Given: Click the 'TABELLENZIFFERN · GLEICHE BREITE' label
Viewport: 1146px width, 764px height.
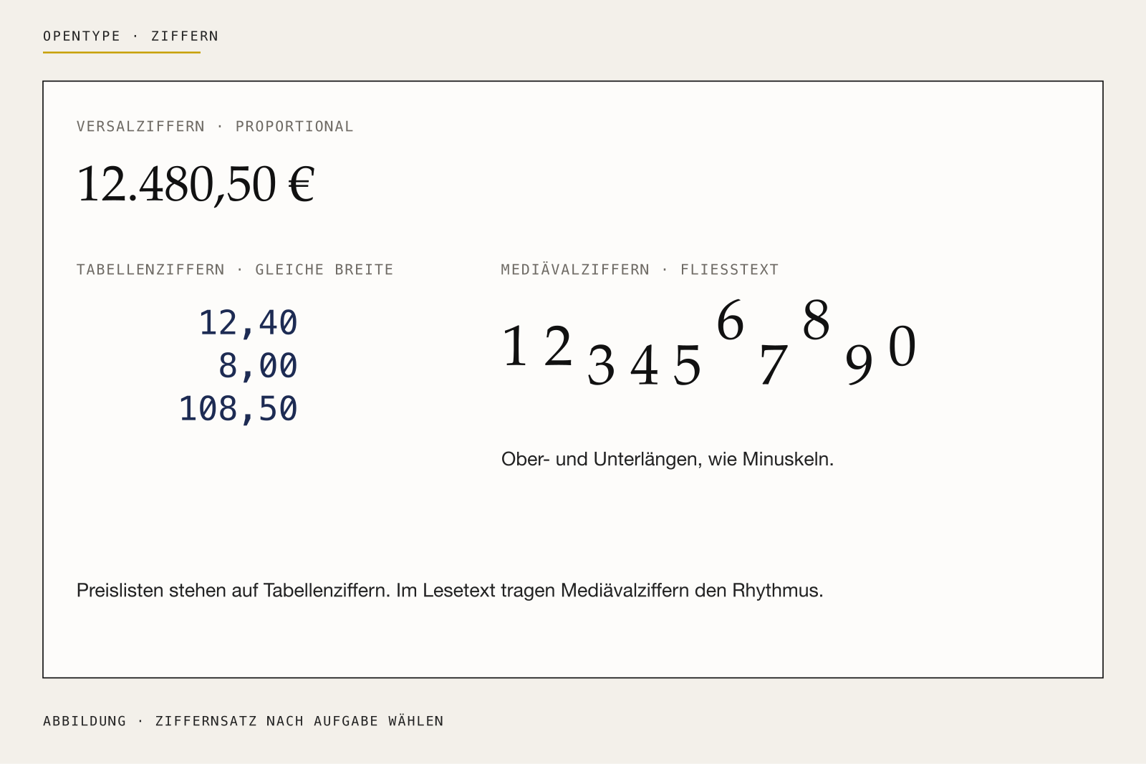Looking at the screenshot, I should [x=235, y=269].
